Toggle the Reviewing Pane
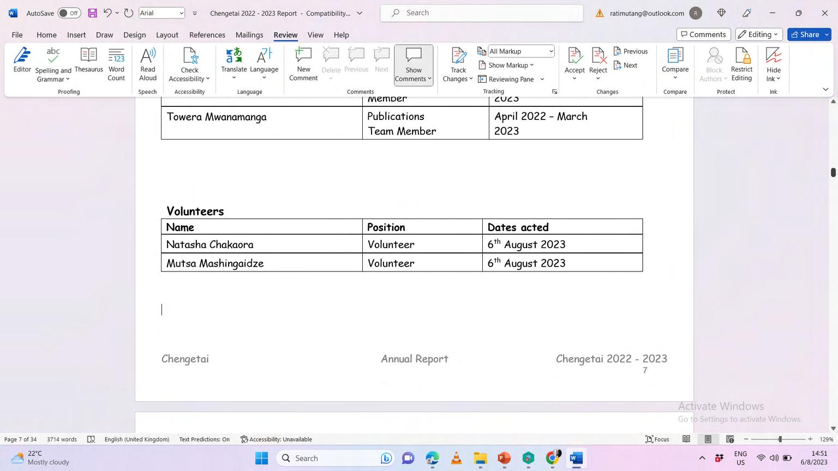 [506, 79]
